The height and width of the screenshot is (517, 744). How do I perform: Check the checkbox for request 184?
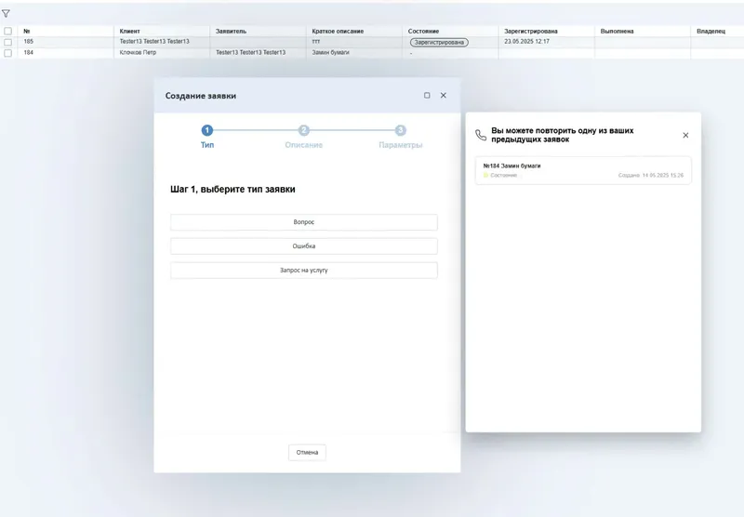point(8,53)
